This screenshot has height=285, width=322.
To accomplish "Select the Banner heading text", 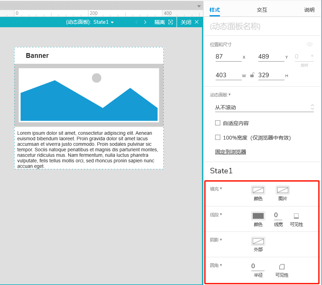I will pos(37,55).
